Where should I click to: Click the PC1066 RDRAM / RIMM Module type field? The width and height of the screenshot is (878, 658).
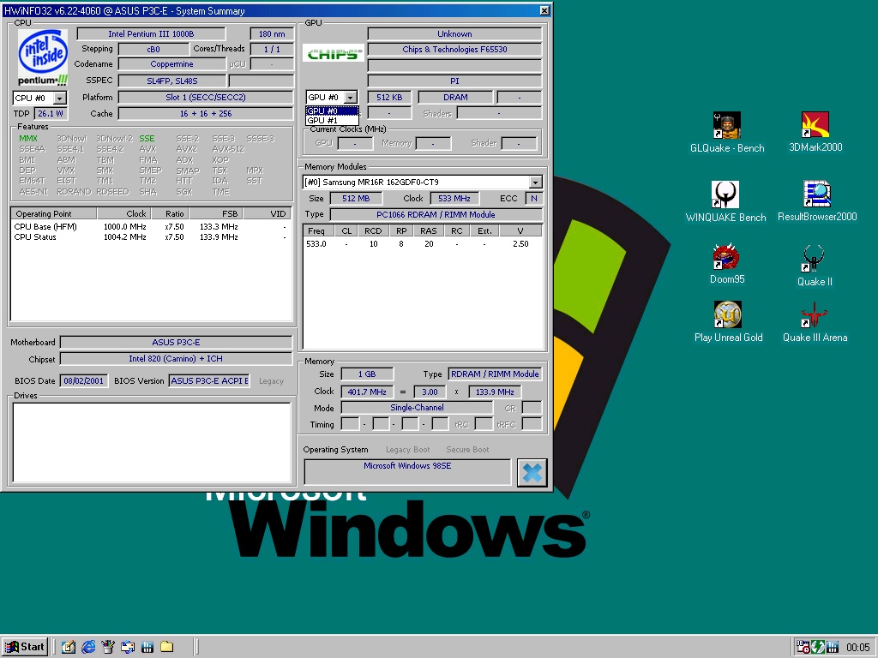point(436,215)
